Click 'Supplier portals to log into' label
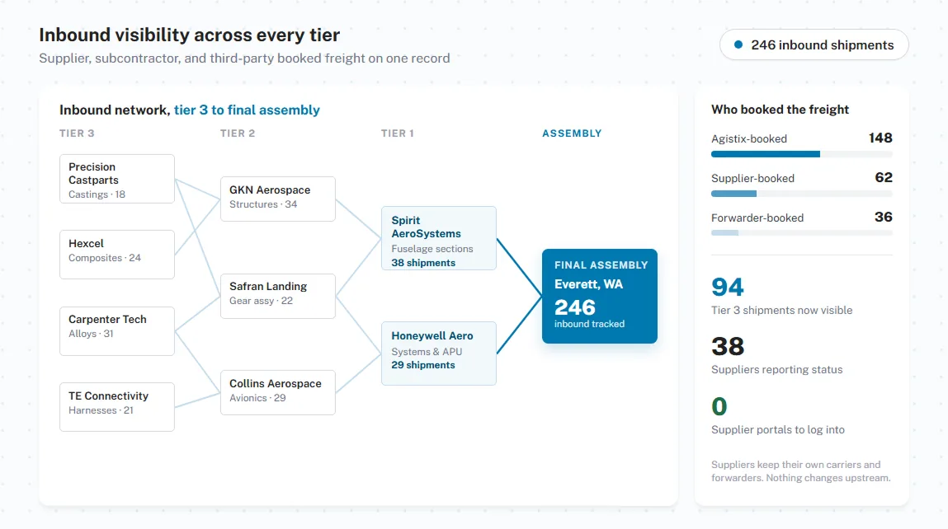This screenshot has width=948, height=529. click(x=778, y=430)
